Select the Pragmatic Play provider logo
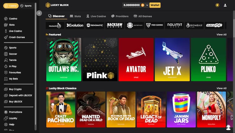The image size is (235, 133). coord(55,25)
